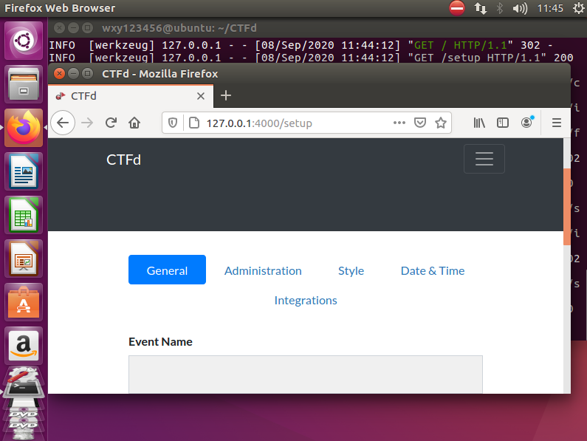Go back with Firefox back arrow

point(63,123)
